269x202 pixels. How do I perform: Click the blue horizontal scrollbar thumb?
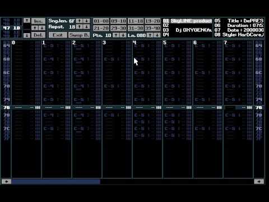[x=56, y=182]
